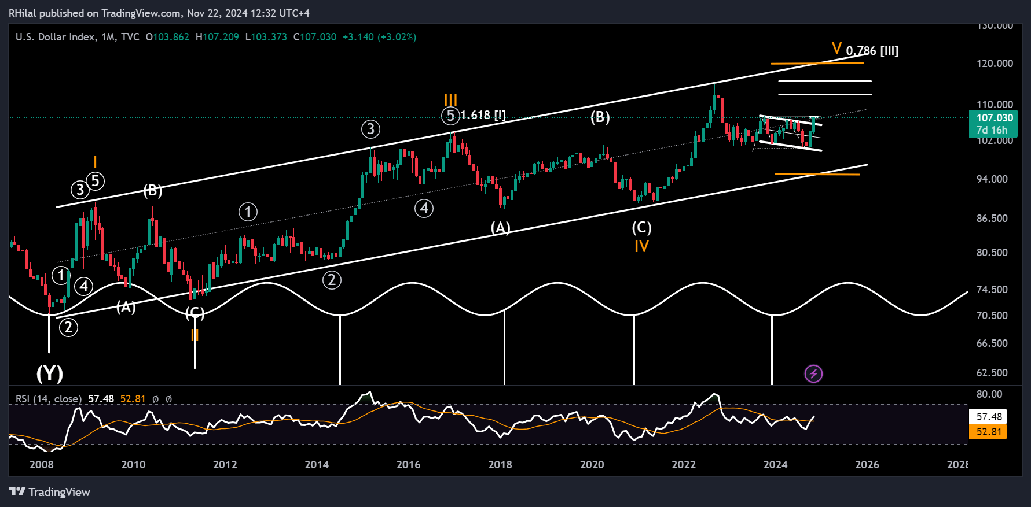Select the orange III wave label
The width and height of the screenshot is (1031, 507).
pyautogui.click(x=451, y=99)
